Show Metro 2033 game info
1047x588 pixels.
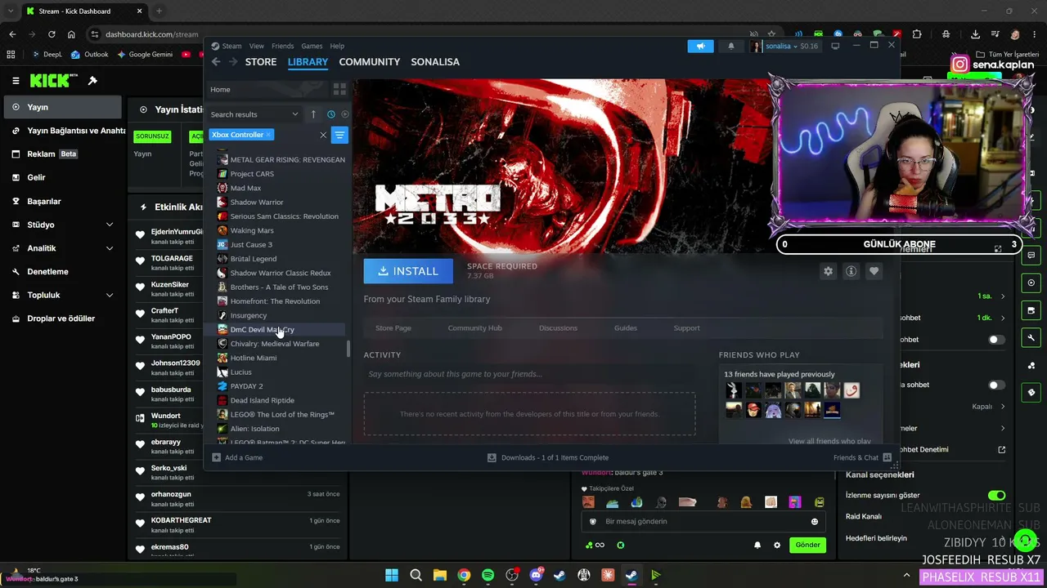click(851, 271)
